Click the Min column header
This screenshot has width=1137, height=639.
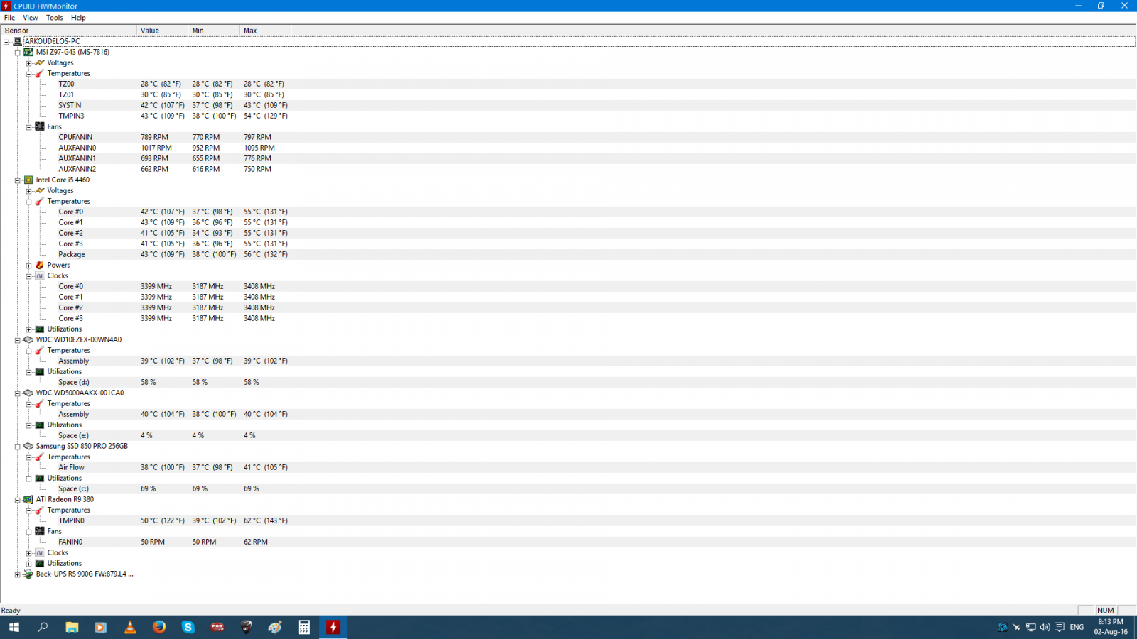[214, 31]
